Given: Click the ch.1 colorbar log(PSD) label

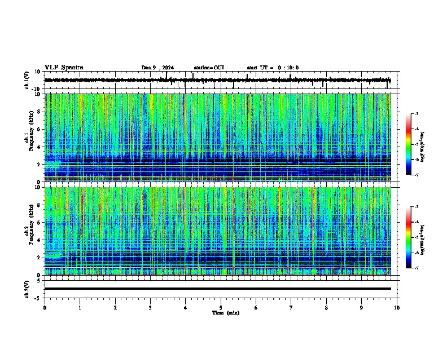Looking at the screenshot, I should coord(423,147).
